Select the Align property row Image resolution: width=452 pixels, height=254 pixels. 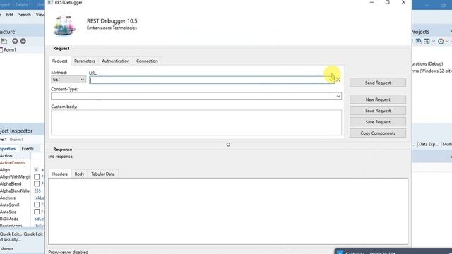click(22, 169)
